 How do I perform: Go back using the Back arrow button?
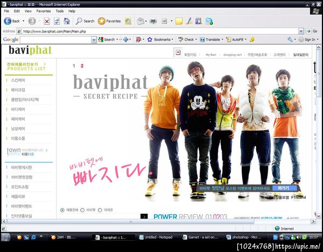point(8,21)
